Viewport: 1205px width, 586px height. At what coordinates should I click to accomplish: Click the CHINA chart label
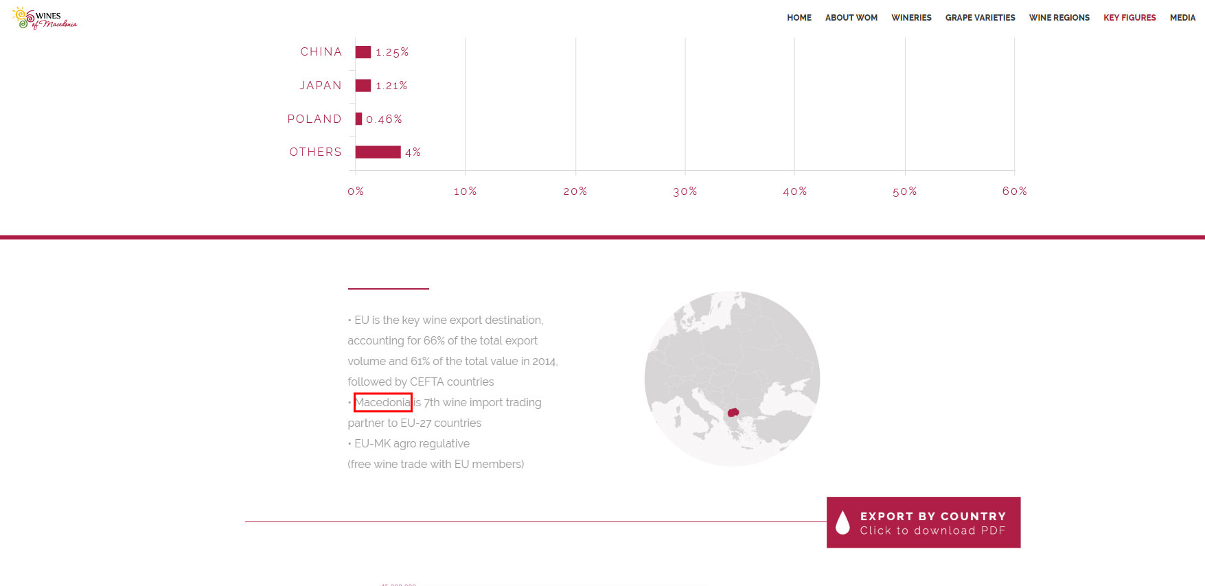coord(321,52)
